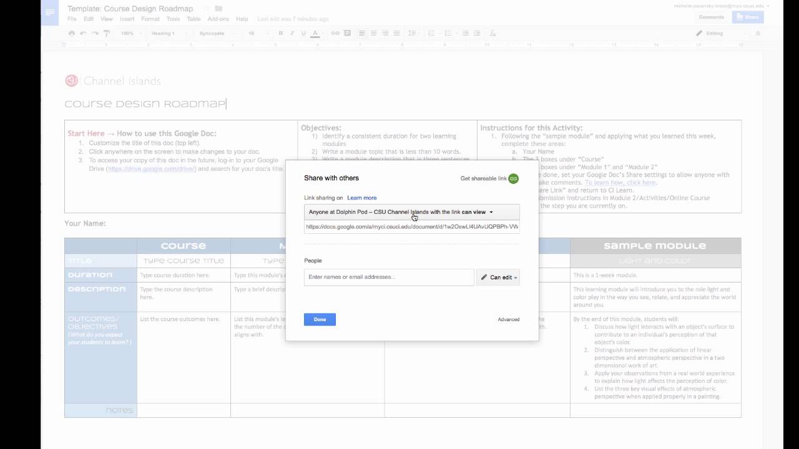Click the increase indent icon
Viewport: 799px width, 449px height.
tap(478, 33)
